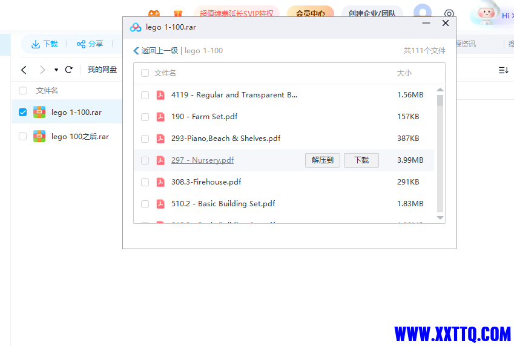514x346 pixels.
Task: Click the 下载 button on Nursery row
Action: 361,160
